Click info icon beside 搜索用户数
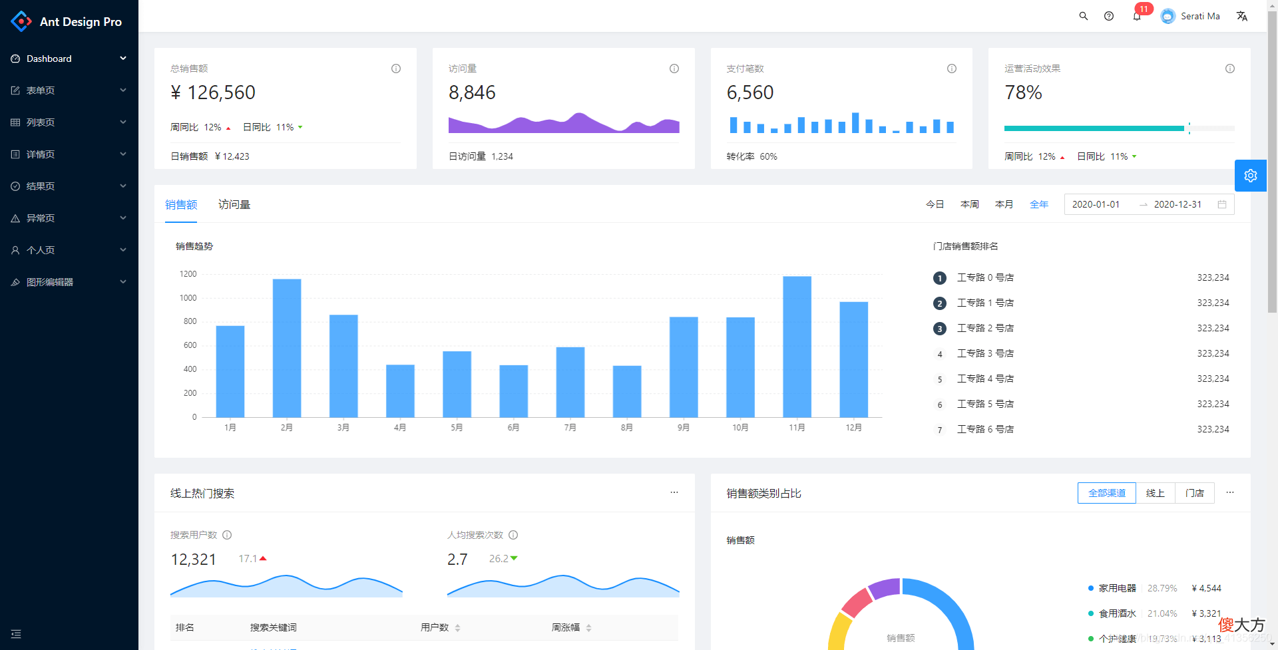1278x650 pixels. click(x=227, y=535)
